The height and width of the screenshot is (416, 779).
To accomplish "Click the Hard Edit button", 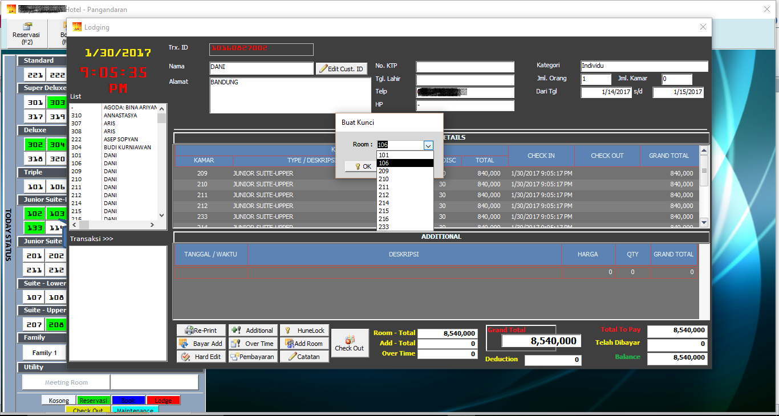I will pyautogui.click(x=201, y=357).
